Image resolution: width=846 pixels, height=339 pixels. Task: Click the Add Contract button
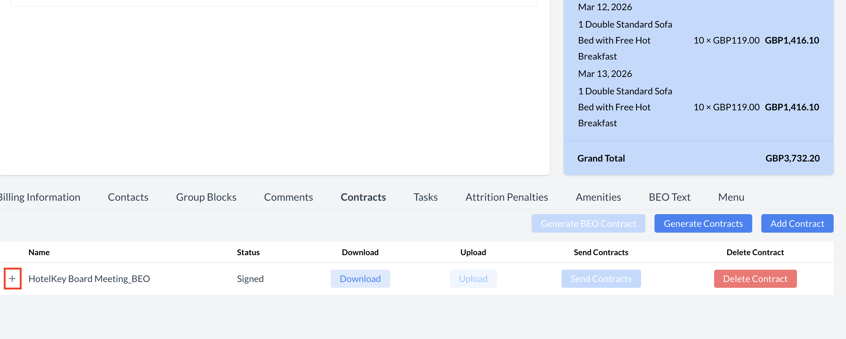coord(797,224)
